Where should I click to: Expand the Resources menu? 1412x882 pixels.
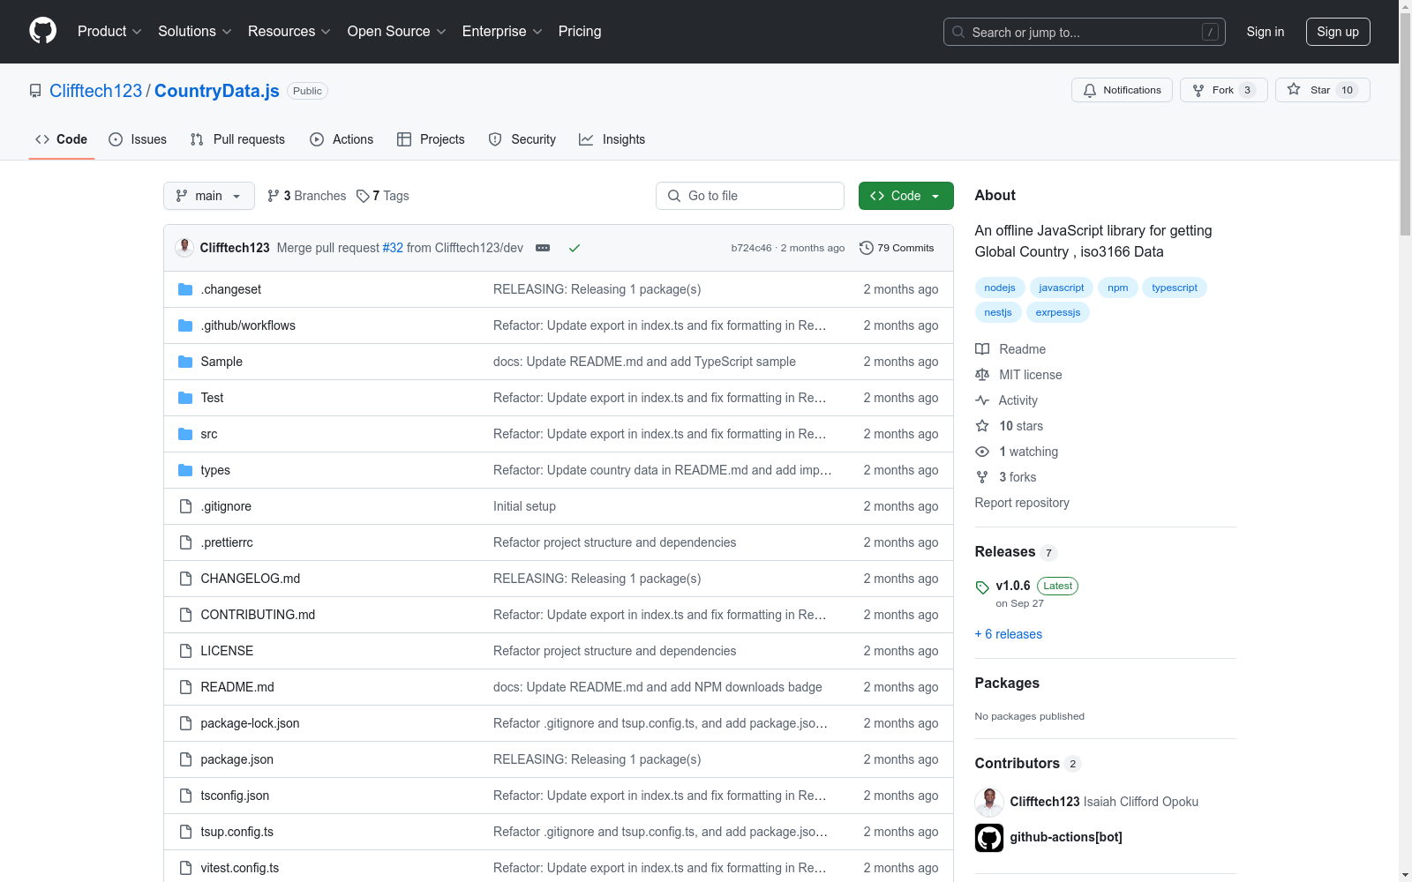289,31
